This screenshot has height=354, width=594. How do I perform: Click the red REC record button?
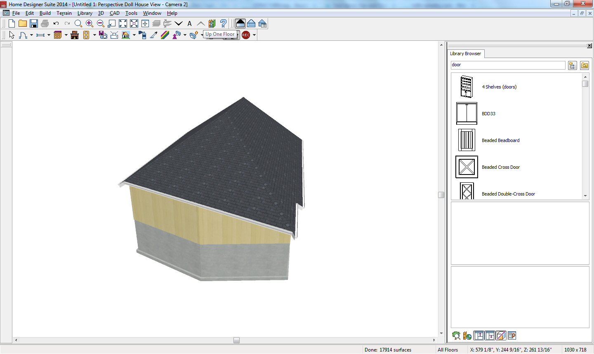(246, 35)
